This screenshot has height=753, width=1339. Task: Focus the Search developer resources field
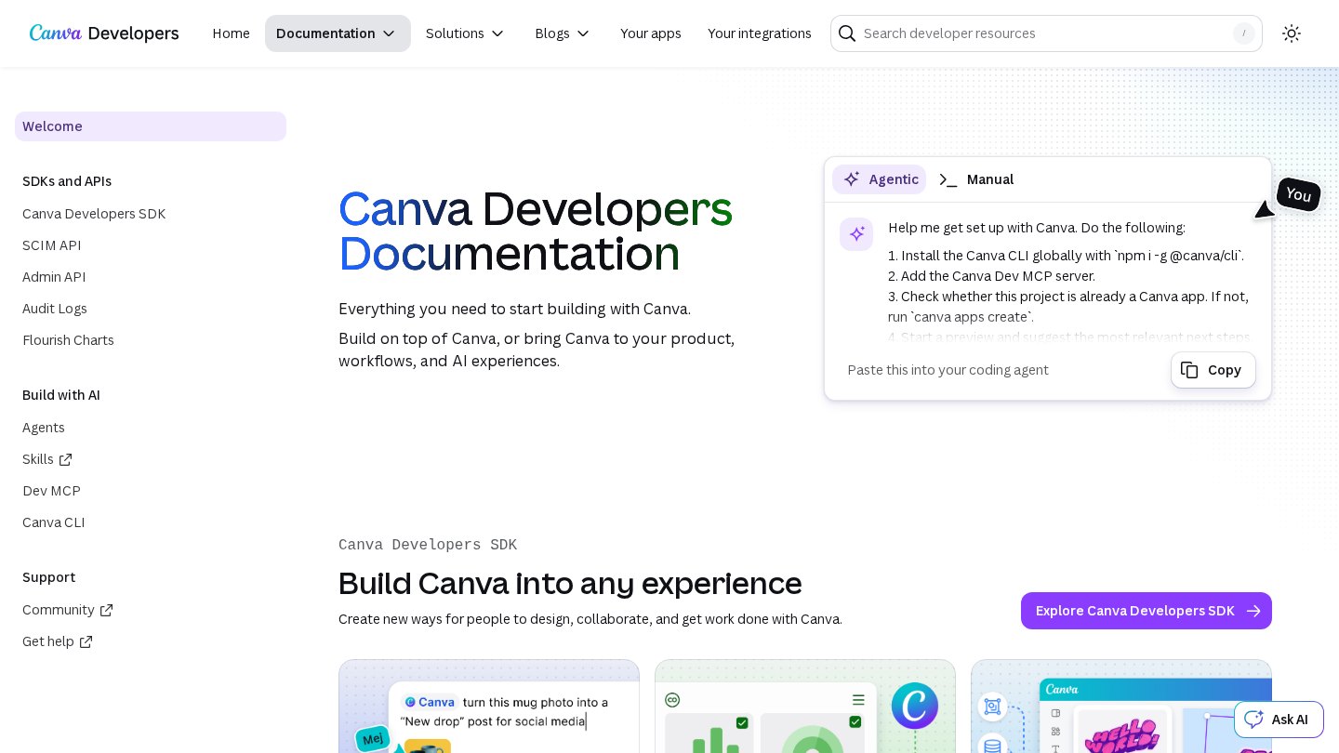pyautogui.click(x=1046, y=33)
